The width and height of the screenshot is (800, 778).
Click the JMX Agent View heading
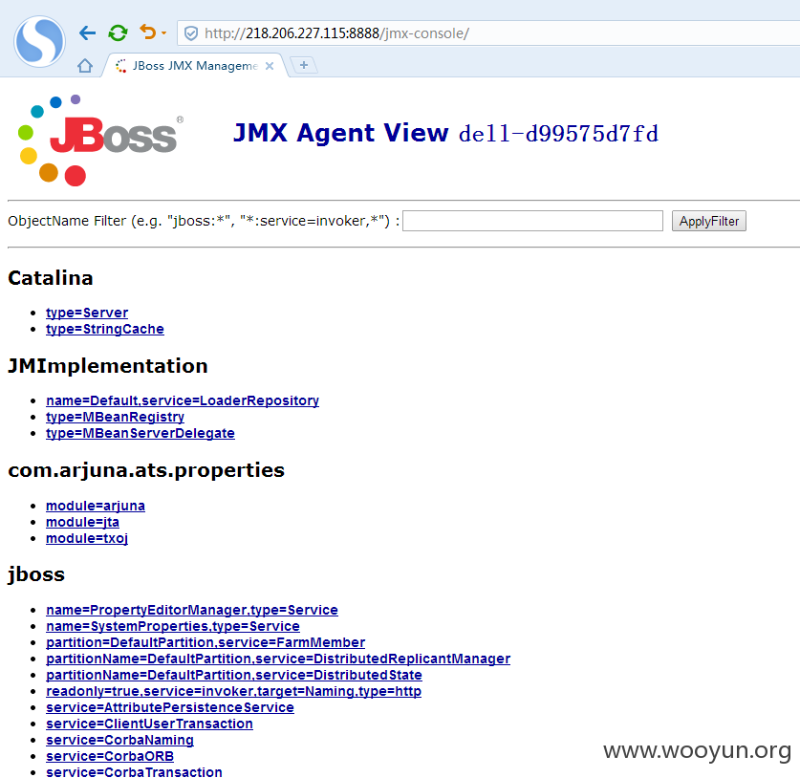(341, 133)
